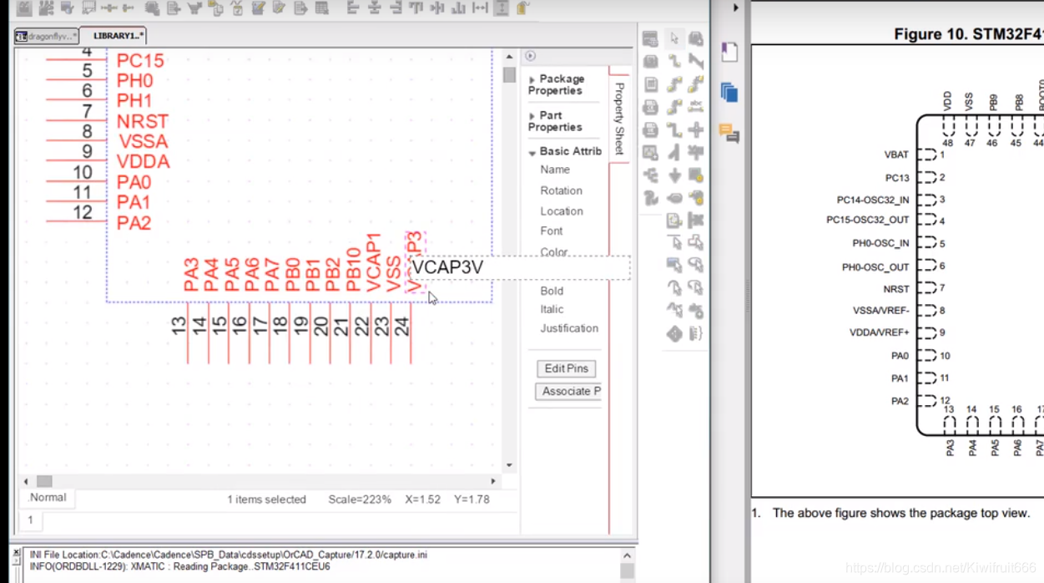Image resolution: width=1044 pixels, height=583 pixels.
Task: Select the arrow pointer tool
Action: tap(674, 38)
